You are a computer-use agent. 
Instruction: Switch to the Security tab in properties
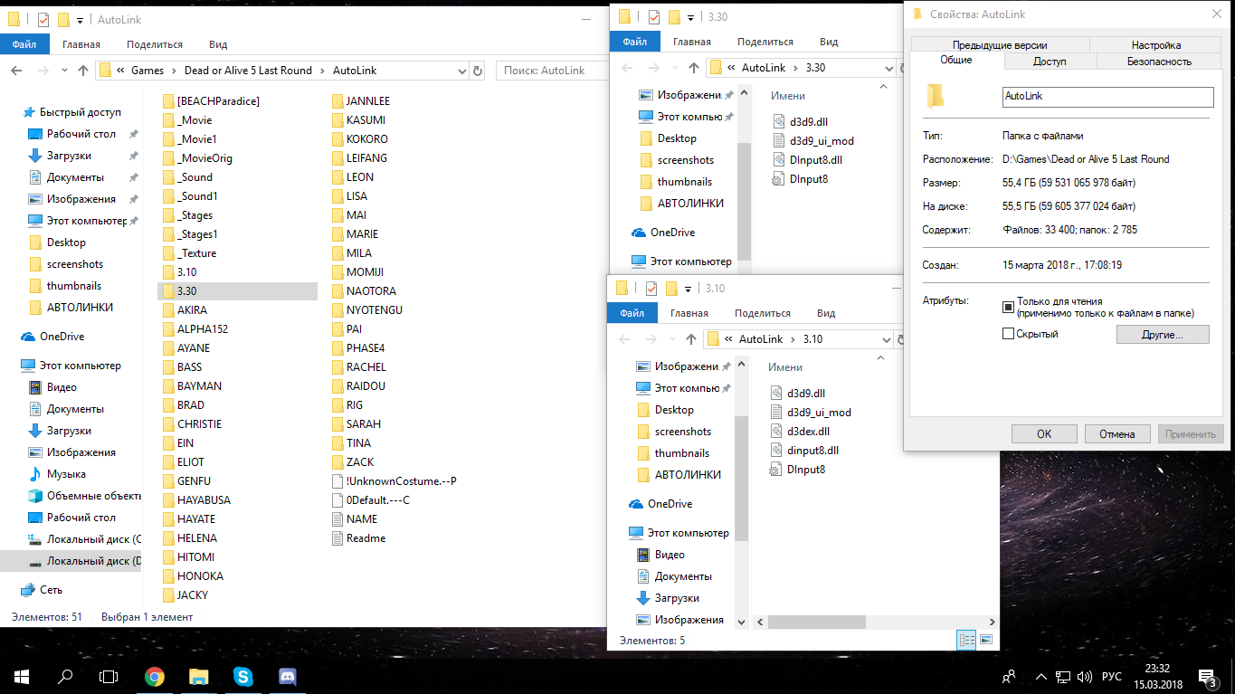coord(1159,62)
